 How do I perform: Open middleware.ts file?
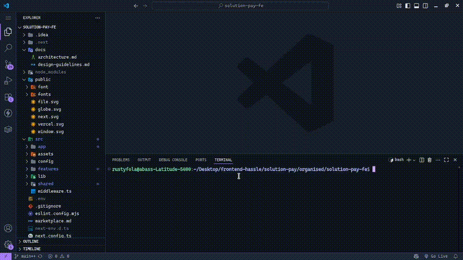61,191
